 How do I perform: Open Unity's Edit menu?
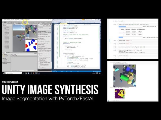pyautogui.click(x=5, y=21)
